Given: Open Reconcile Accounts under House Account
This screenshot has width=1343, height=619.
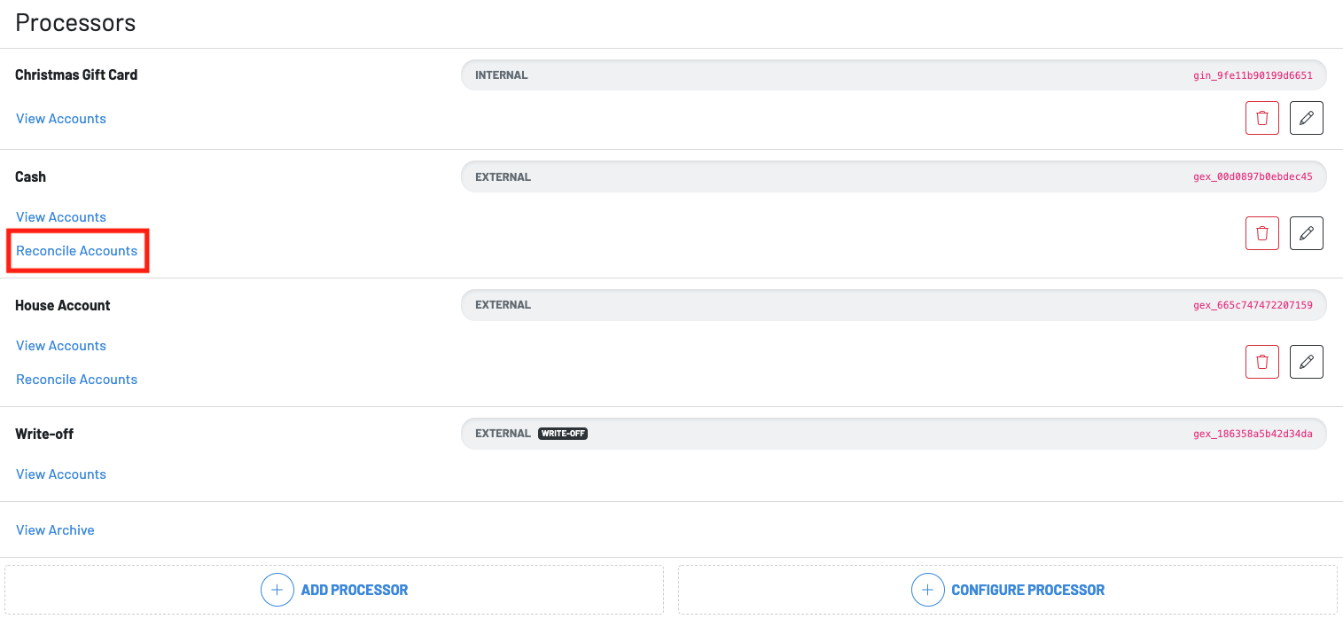Looking at the screenshot, I should (x=77, y=380).
